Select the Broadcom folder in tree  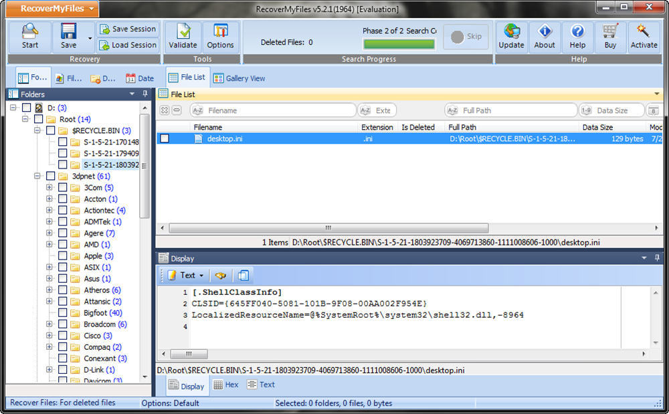coord(100,324)
